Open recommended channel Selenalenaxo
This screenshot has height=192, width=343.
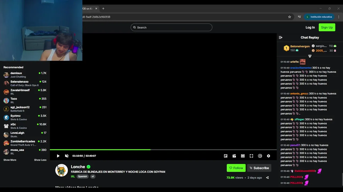(x=25, y=83)
